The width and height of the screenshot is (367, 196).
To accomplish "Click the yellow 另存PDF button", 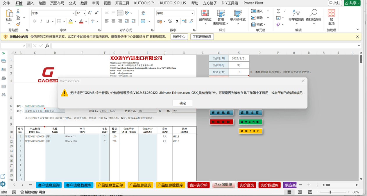I will click(x=250, y=131).
